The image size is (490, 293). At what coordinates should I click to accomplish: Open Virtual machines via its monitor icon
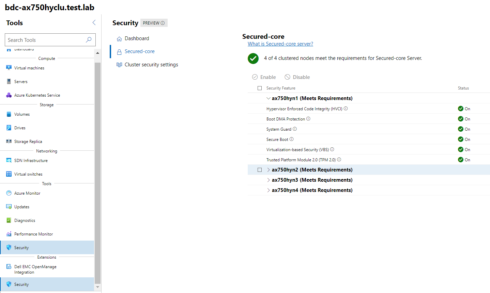coord(9,68)
